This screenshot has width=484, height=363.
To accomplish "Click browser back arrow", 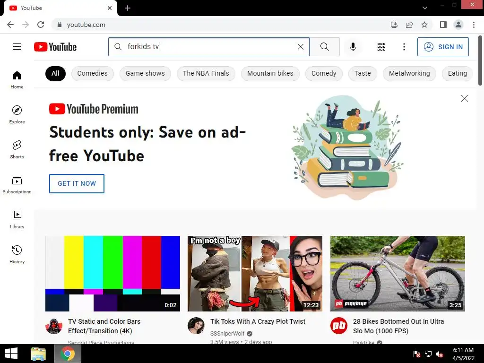I will pos(10,25).
